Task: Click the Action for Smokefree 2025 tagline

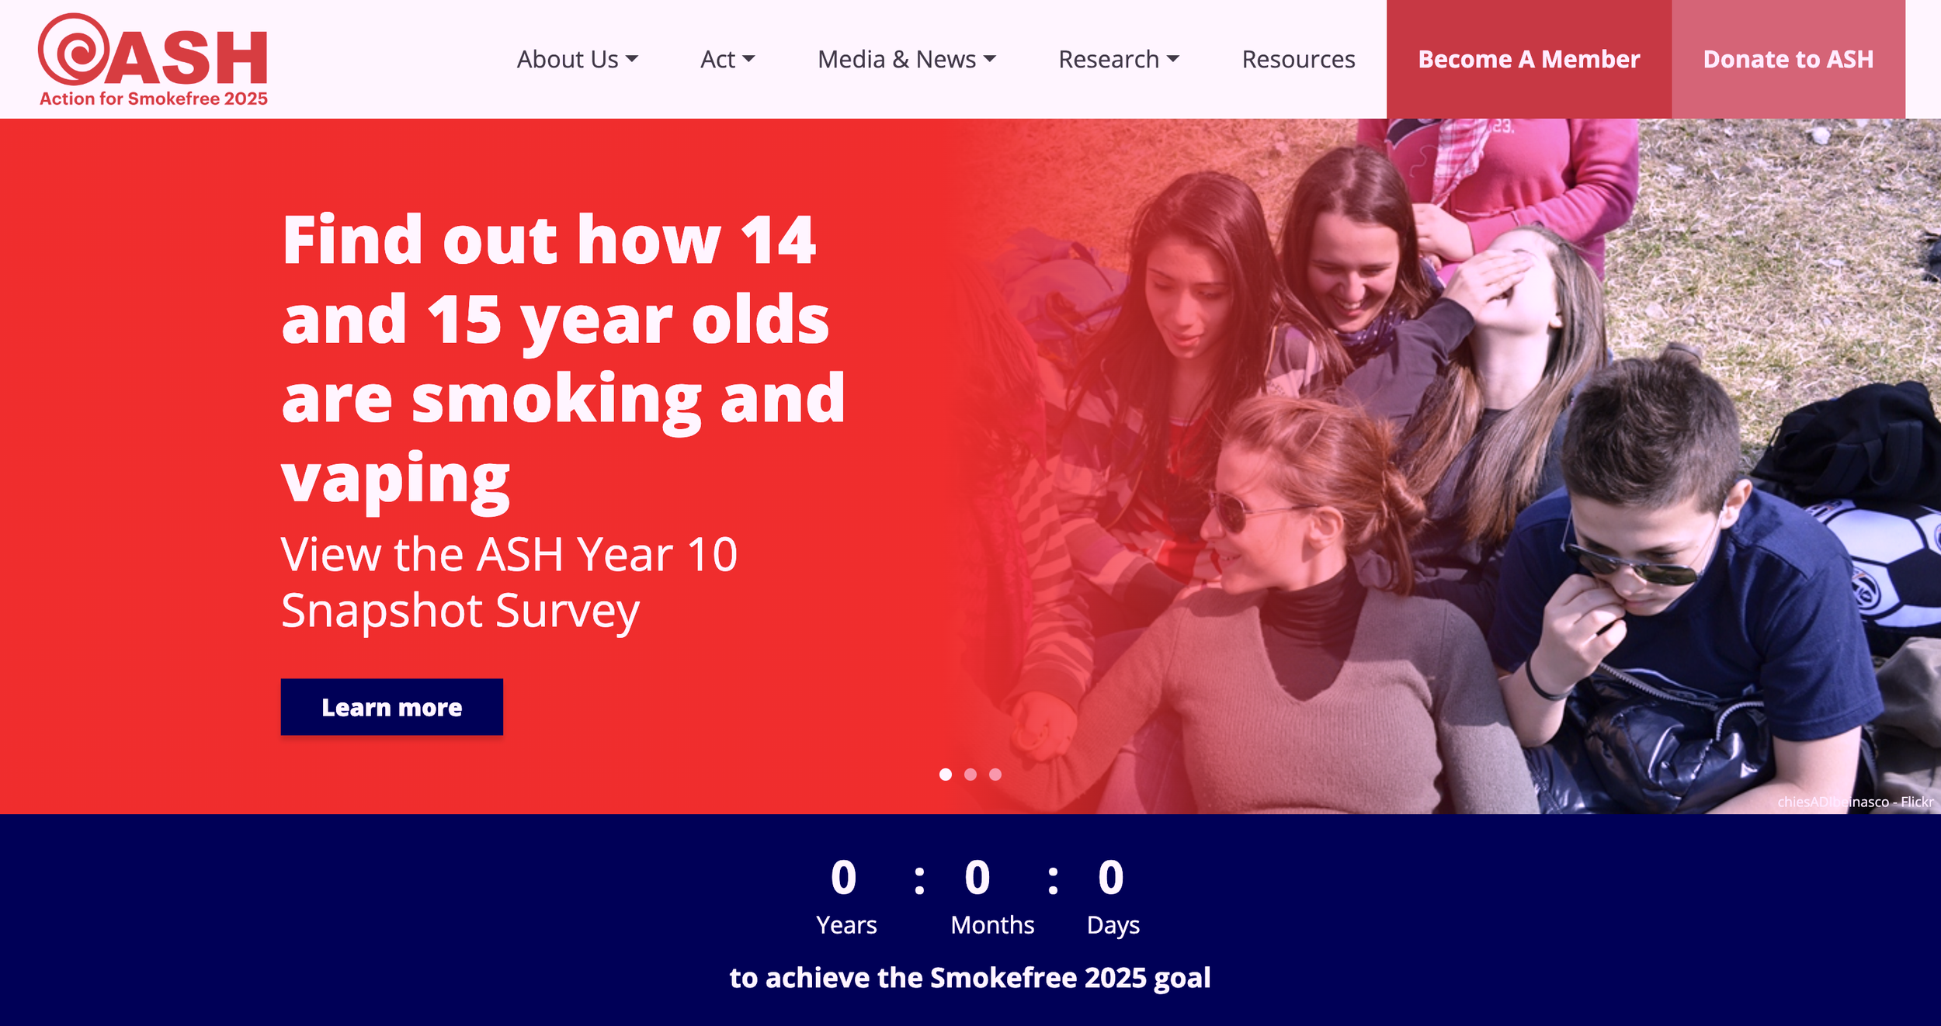Action: pyautogui.click(x=154, y=99)
